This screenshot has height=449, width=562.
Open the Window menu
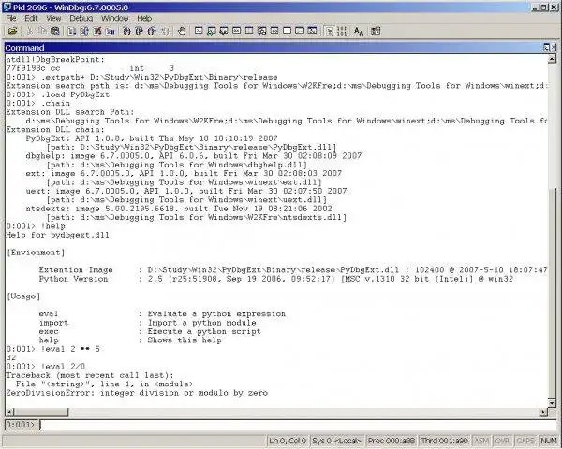point(114,18)
